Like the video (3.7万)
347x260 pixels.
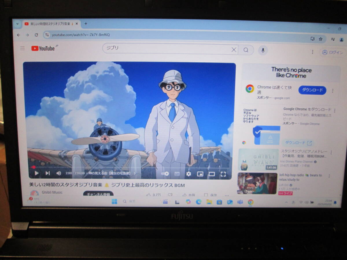point(154,195)
